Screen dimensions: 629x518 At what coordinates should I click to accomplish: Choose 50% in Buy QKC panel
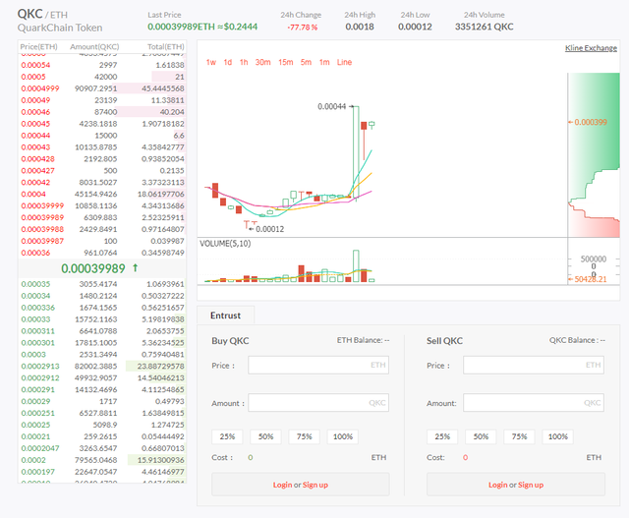tap(265, 436)
